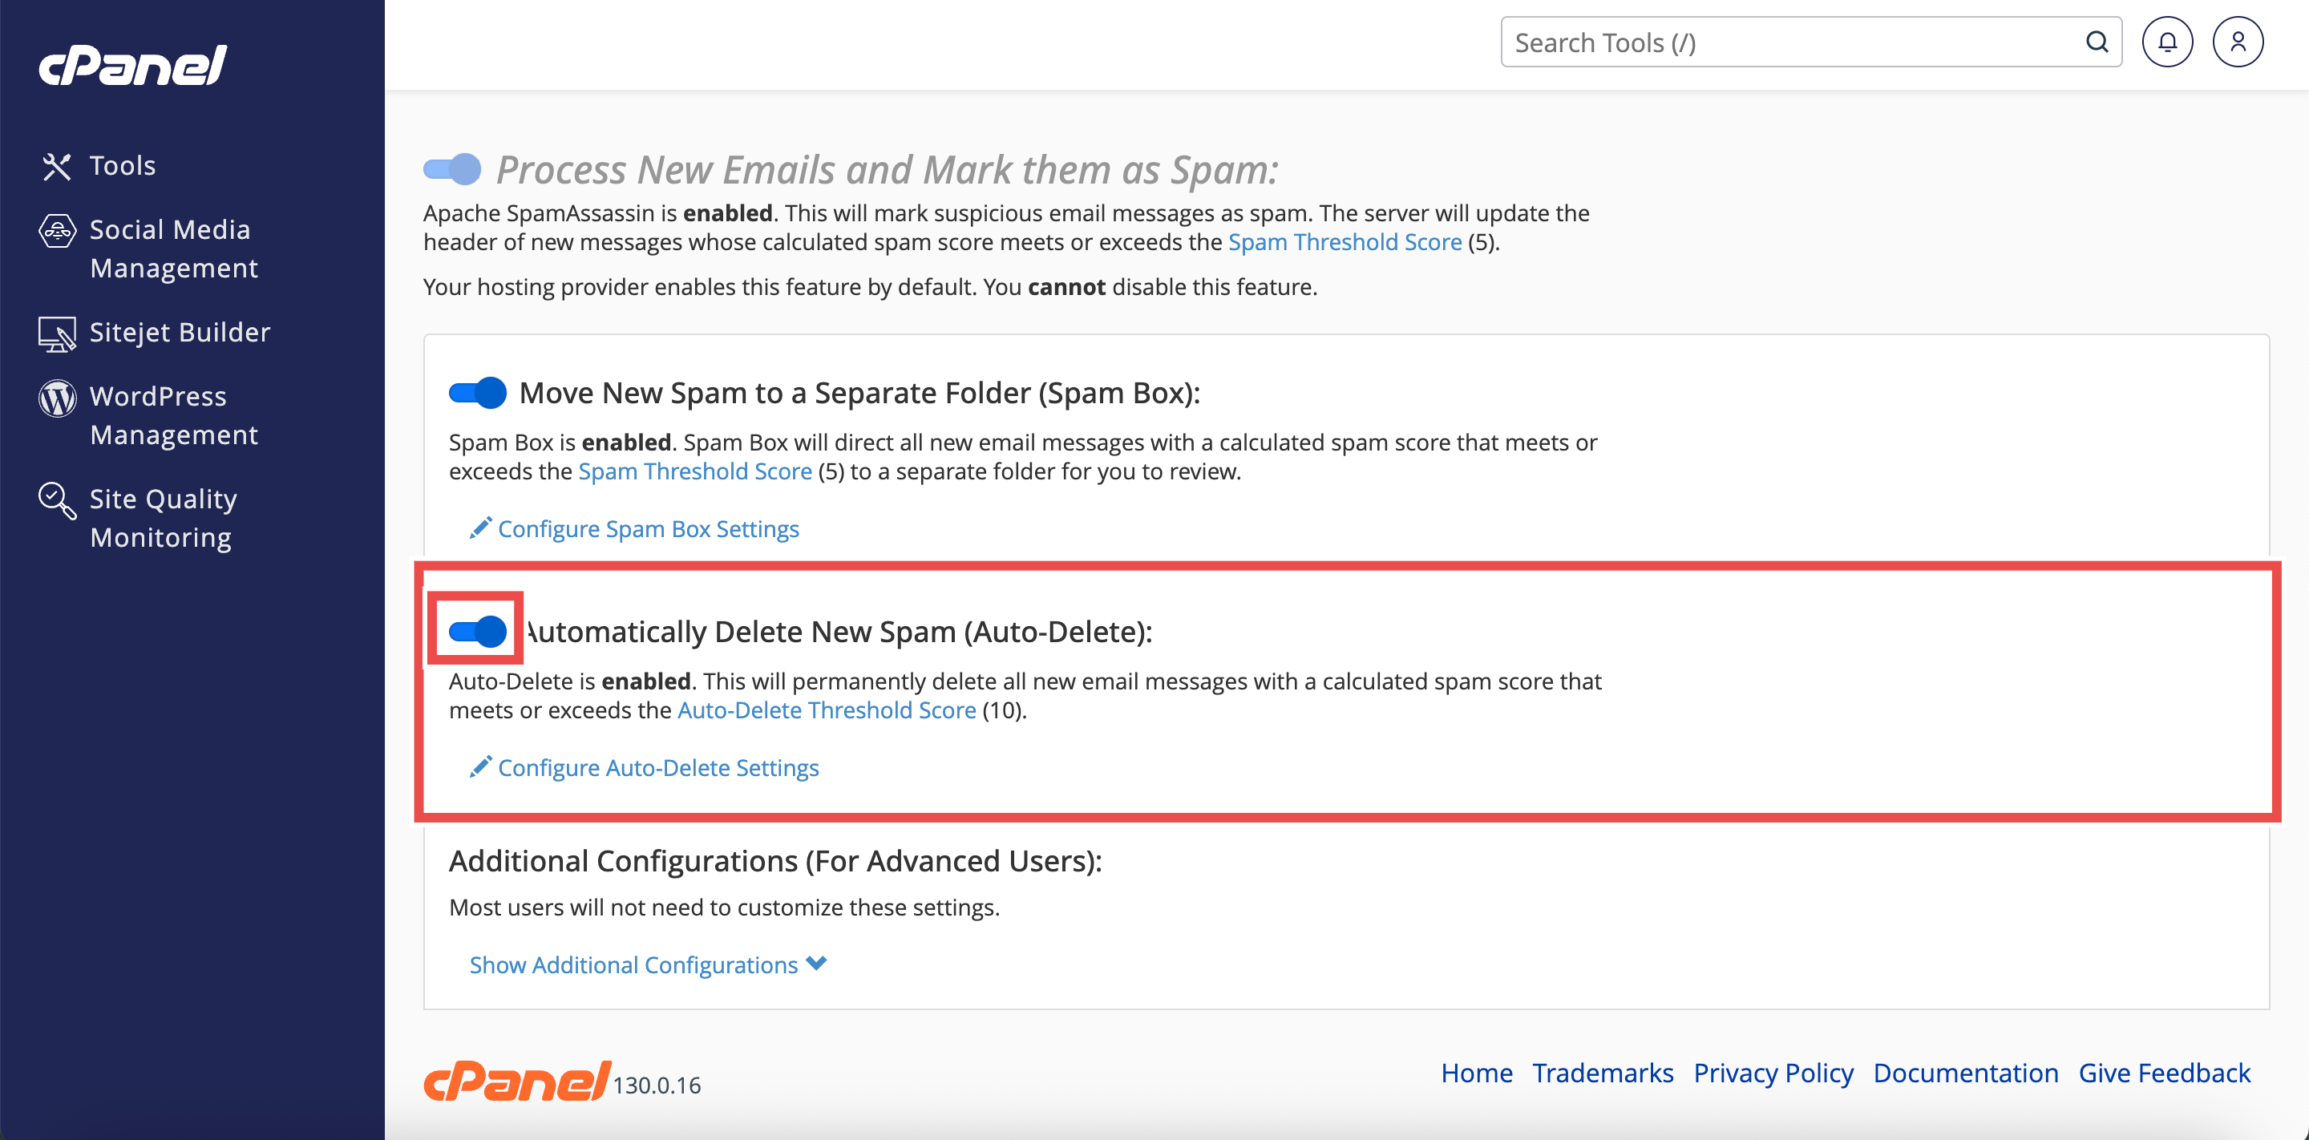Viewport: 2309px width, 1140px height.
Task: Open the user account profile icon
Action: 2238,42
